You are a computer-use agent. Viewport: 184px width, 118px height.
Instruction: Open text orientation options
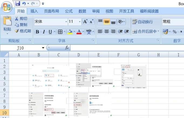pyautogui.click(x=121, y=22)
